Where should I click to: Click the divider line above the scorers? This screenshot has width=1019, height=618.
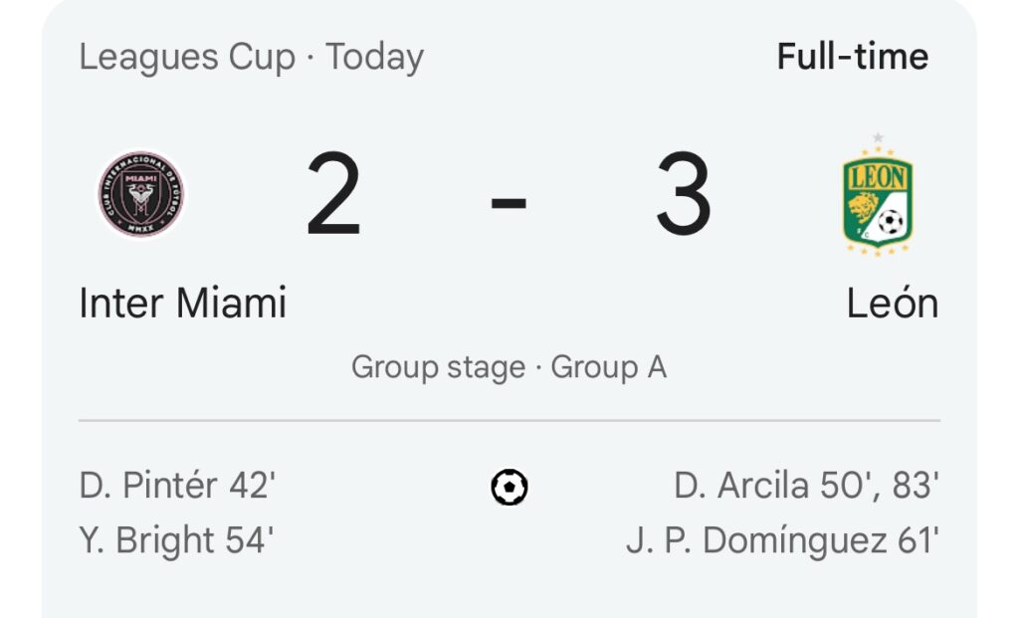point(509,420)
